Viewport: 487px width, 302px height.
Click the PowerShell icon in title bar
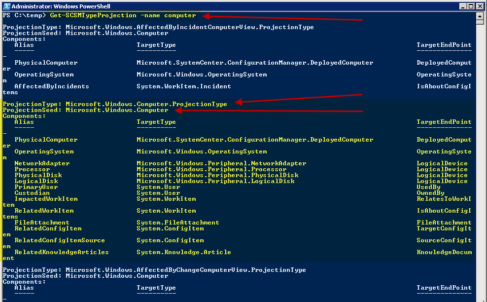6,6
